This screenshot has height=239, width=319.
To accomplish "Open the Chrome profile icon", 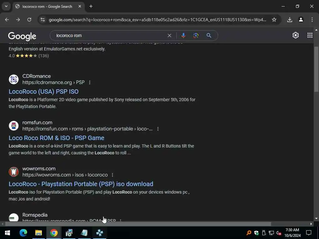I will coord(301,20).
